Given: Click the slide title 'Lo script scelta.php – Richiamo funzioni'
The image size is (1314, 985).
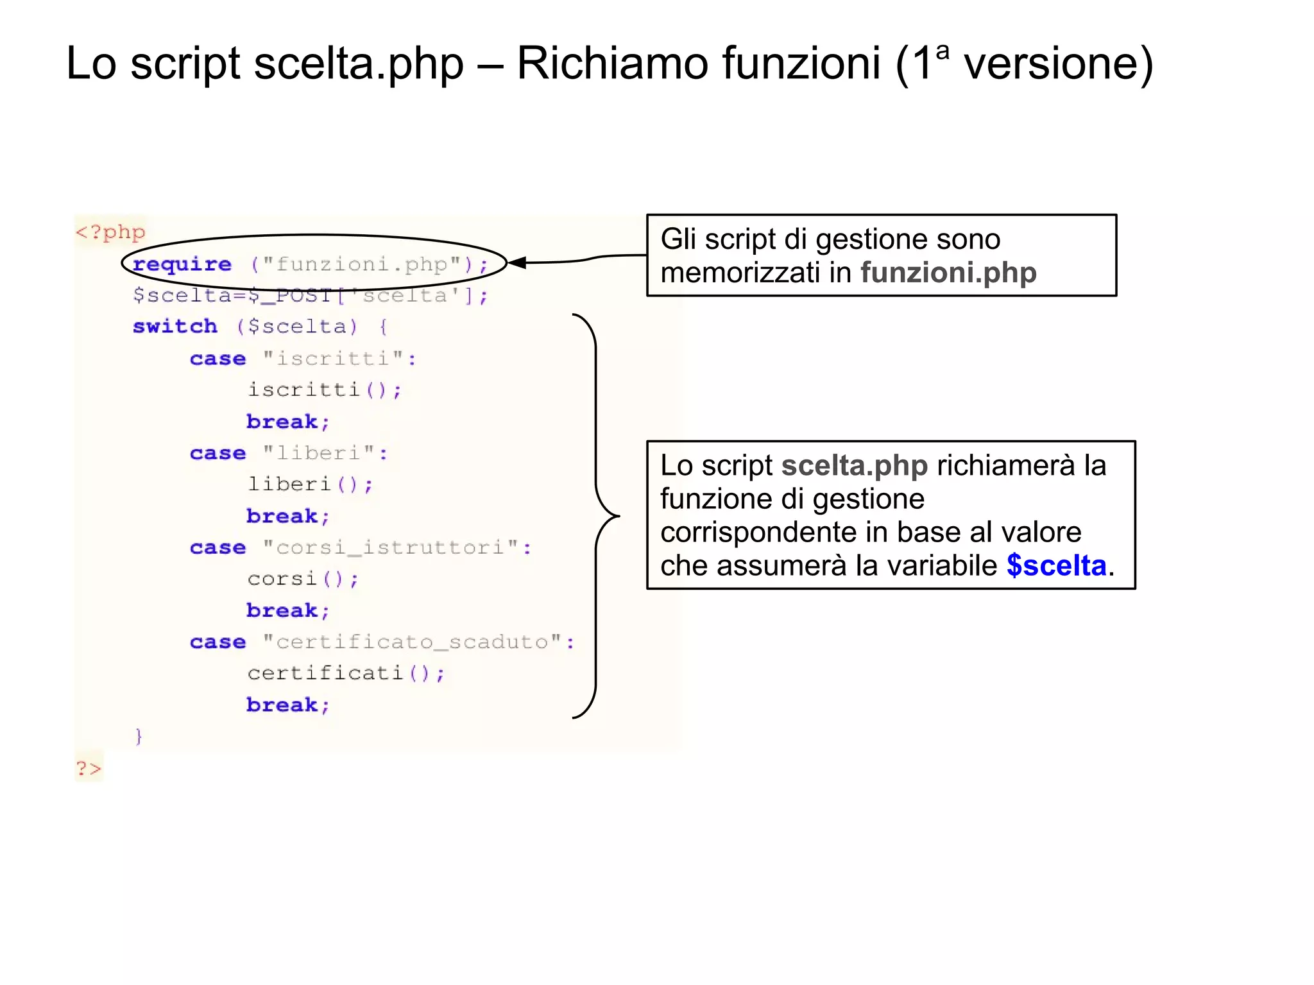Looking at the screenshot, I should 474,64.
